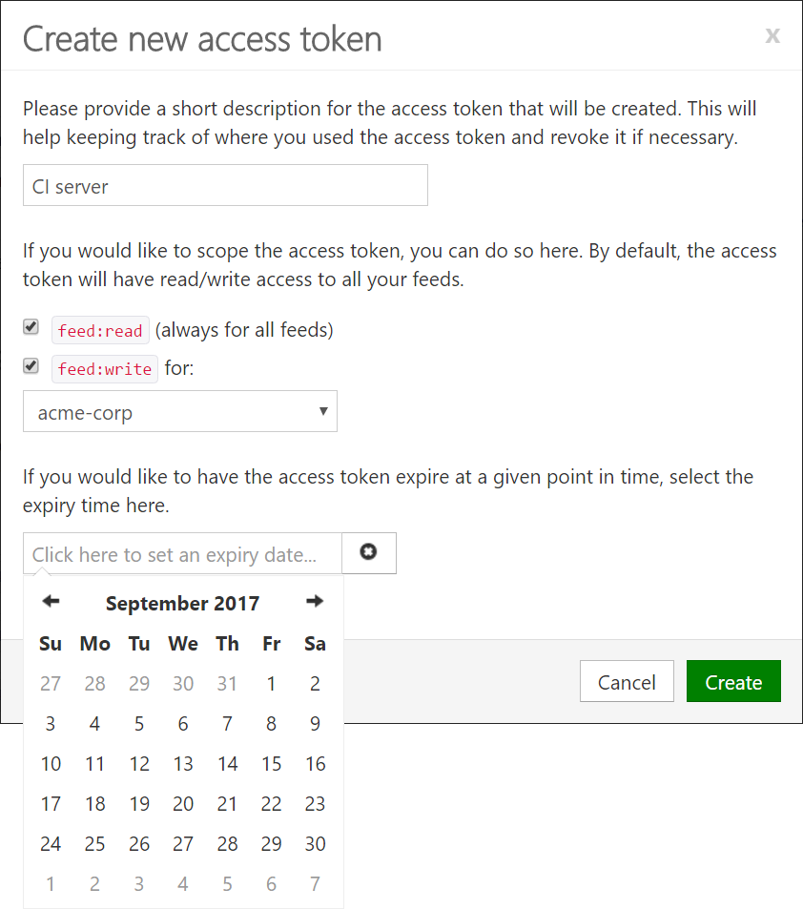803x909 pixels.
Task: Disable the feed:write scope
Action: 30,367
